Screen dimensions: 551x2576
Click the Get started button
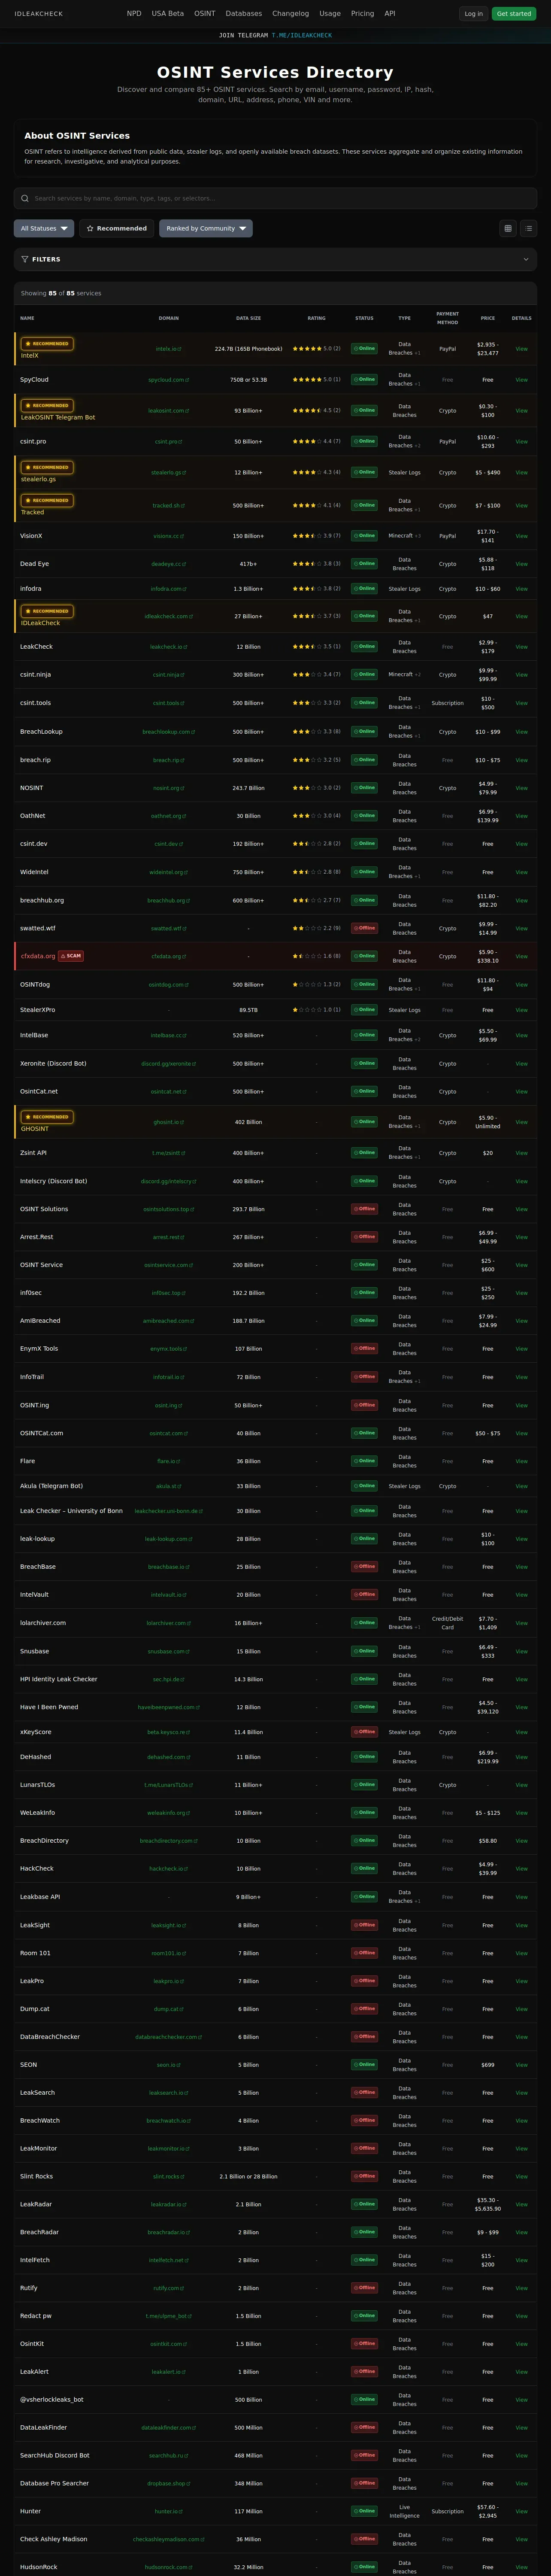coord(514,14)
